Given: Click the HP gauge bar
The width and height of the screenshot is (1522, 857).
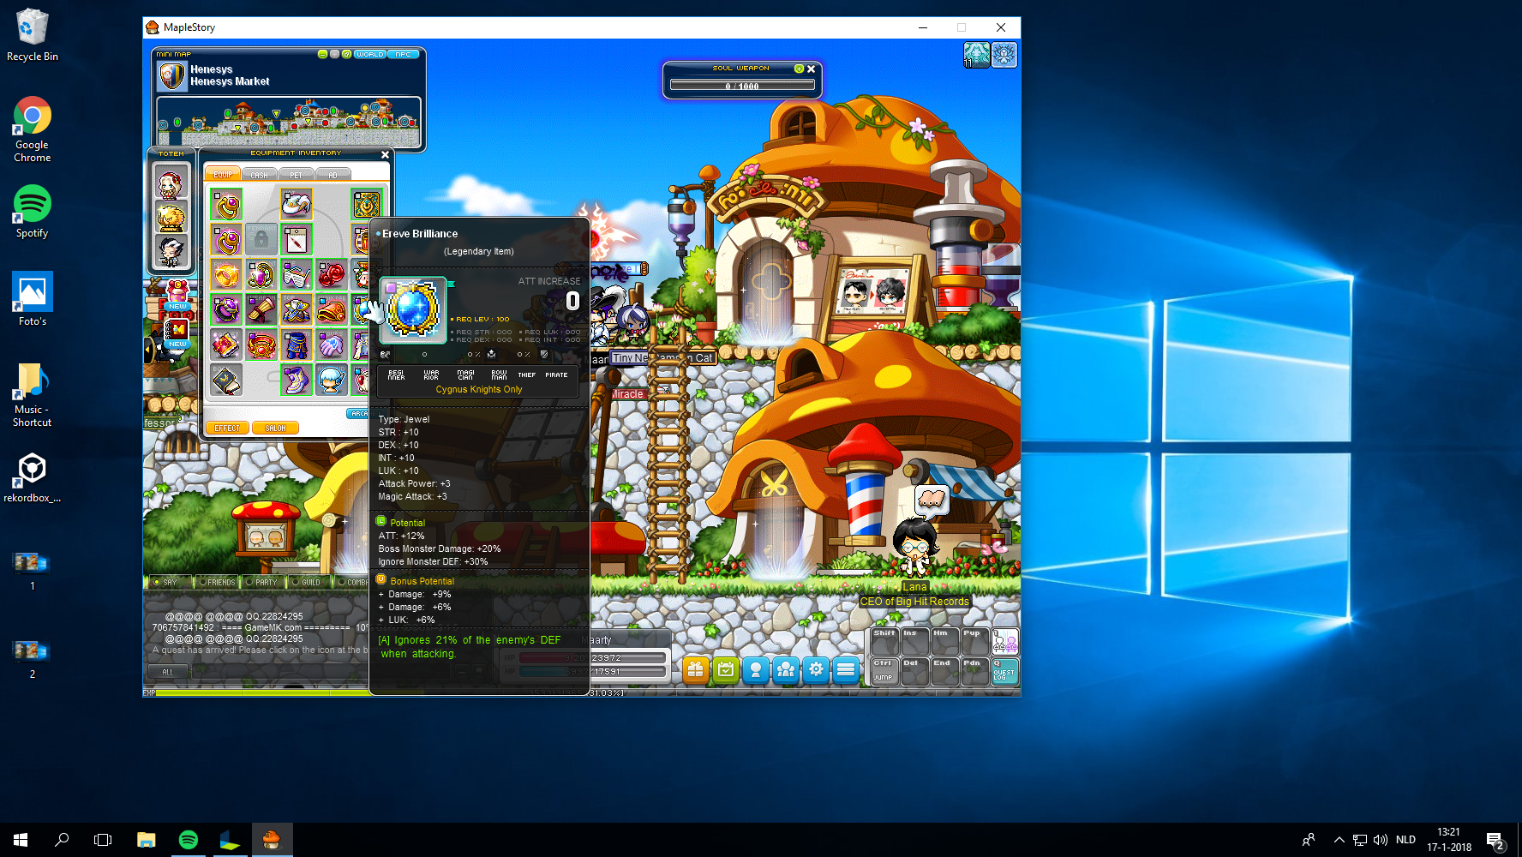Looking at the screenshot, I should coord(592,658).
